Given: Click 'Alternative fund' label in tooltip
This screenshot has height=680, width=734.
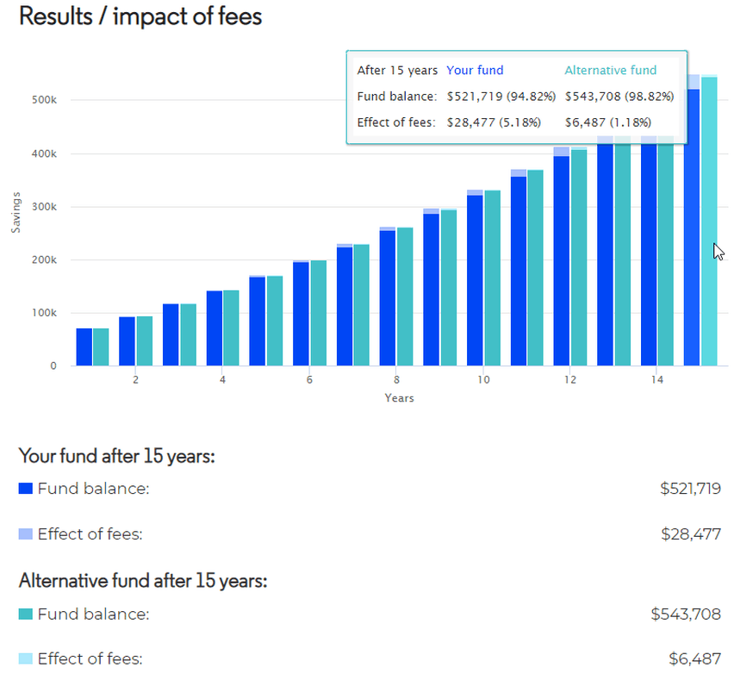Looking at the screenshot, I should (x=611, y=71).
